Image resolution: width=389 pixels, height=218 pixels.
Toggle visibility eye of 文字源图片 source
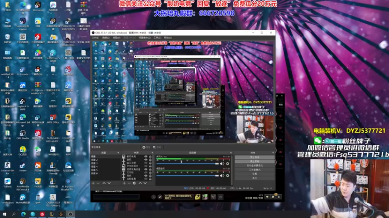click(x=146, y=166)
